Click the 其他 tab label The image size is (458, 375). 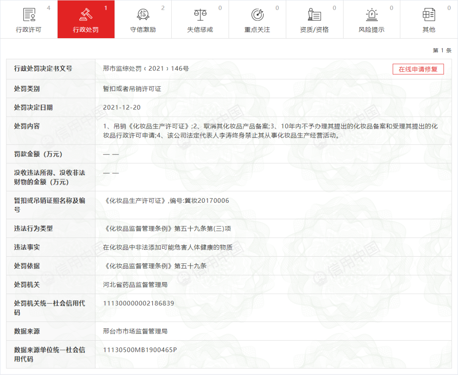pos(429,30)
